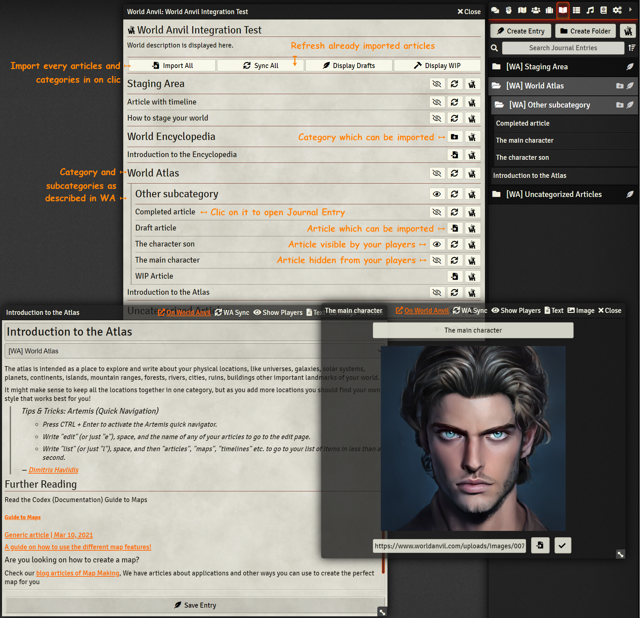Screen dimensions: 640x618
Task: Click the import image icon next to URL
Action: tap(540, 545)
